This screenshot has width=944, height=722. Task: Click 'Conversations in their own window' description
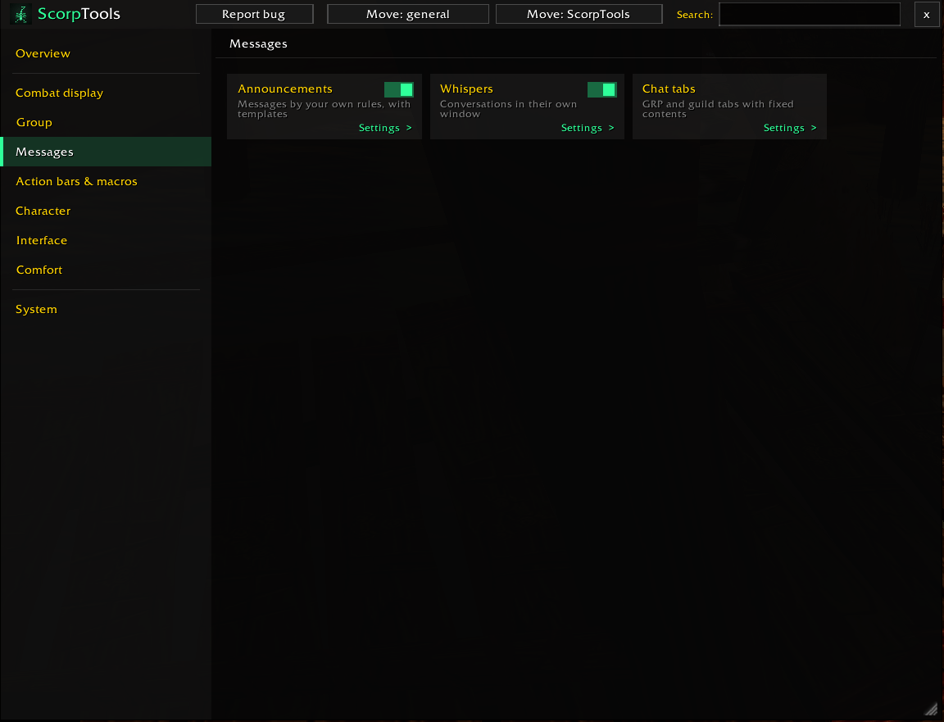pyautogui.click(x=509, y=109)
